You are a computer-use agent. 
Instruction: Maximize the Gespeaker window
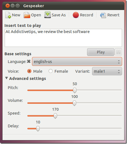click(x=17, y=6)
